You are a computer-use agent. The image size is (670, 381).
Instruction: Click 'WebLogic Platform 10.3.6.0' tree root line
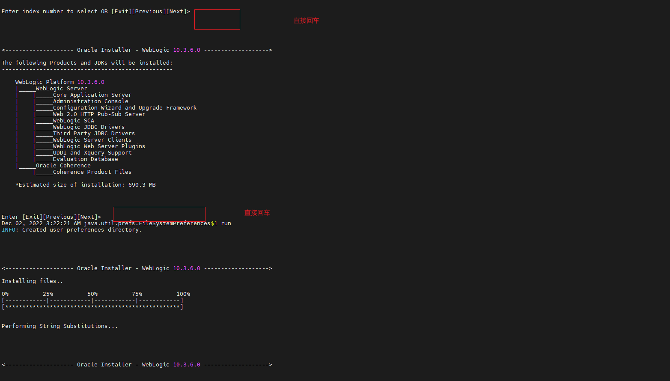60,82
